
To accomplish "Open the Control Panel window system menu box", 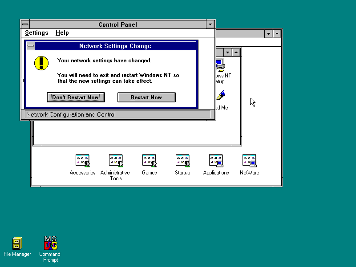I will click(x=25, y=24).
